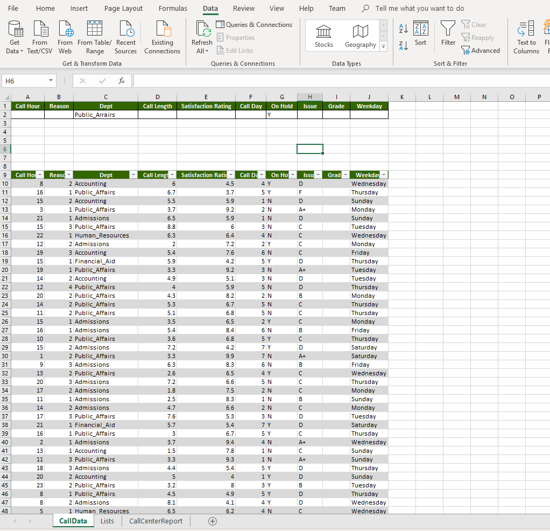
Task: Open Recent Sources
Action: pyautogui.click(x=125, y=37)
